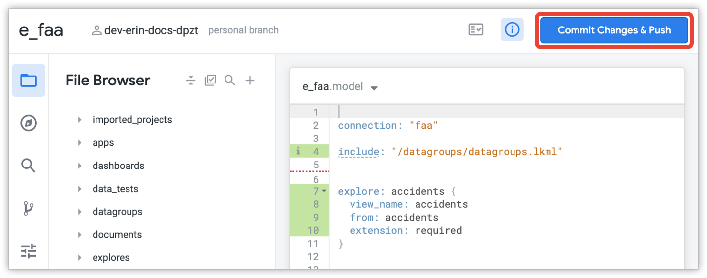Add a new file with plus icon
707x278 pixels.
click(250, 81)
